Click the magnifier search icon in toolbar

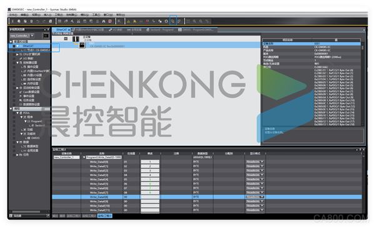tap(119, 21)
